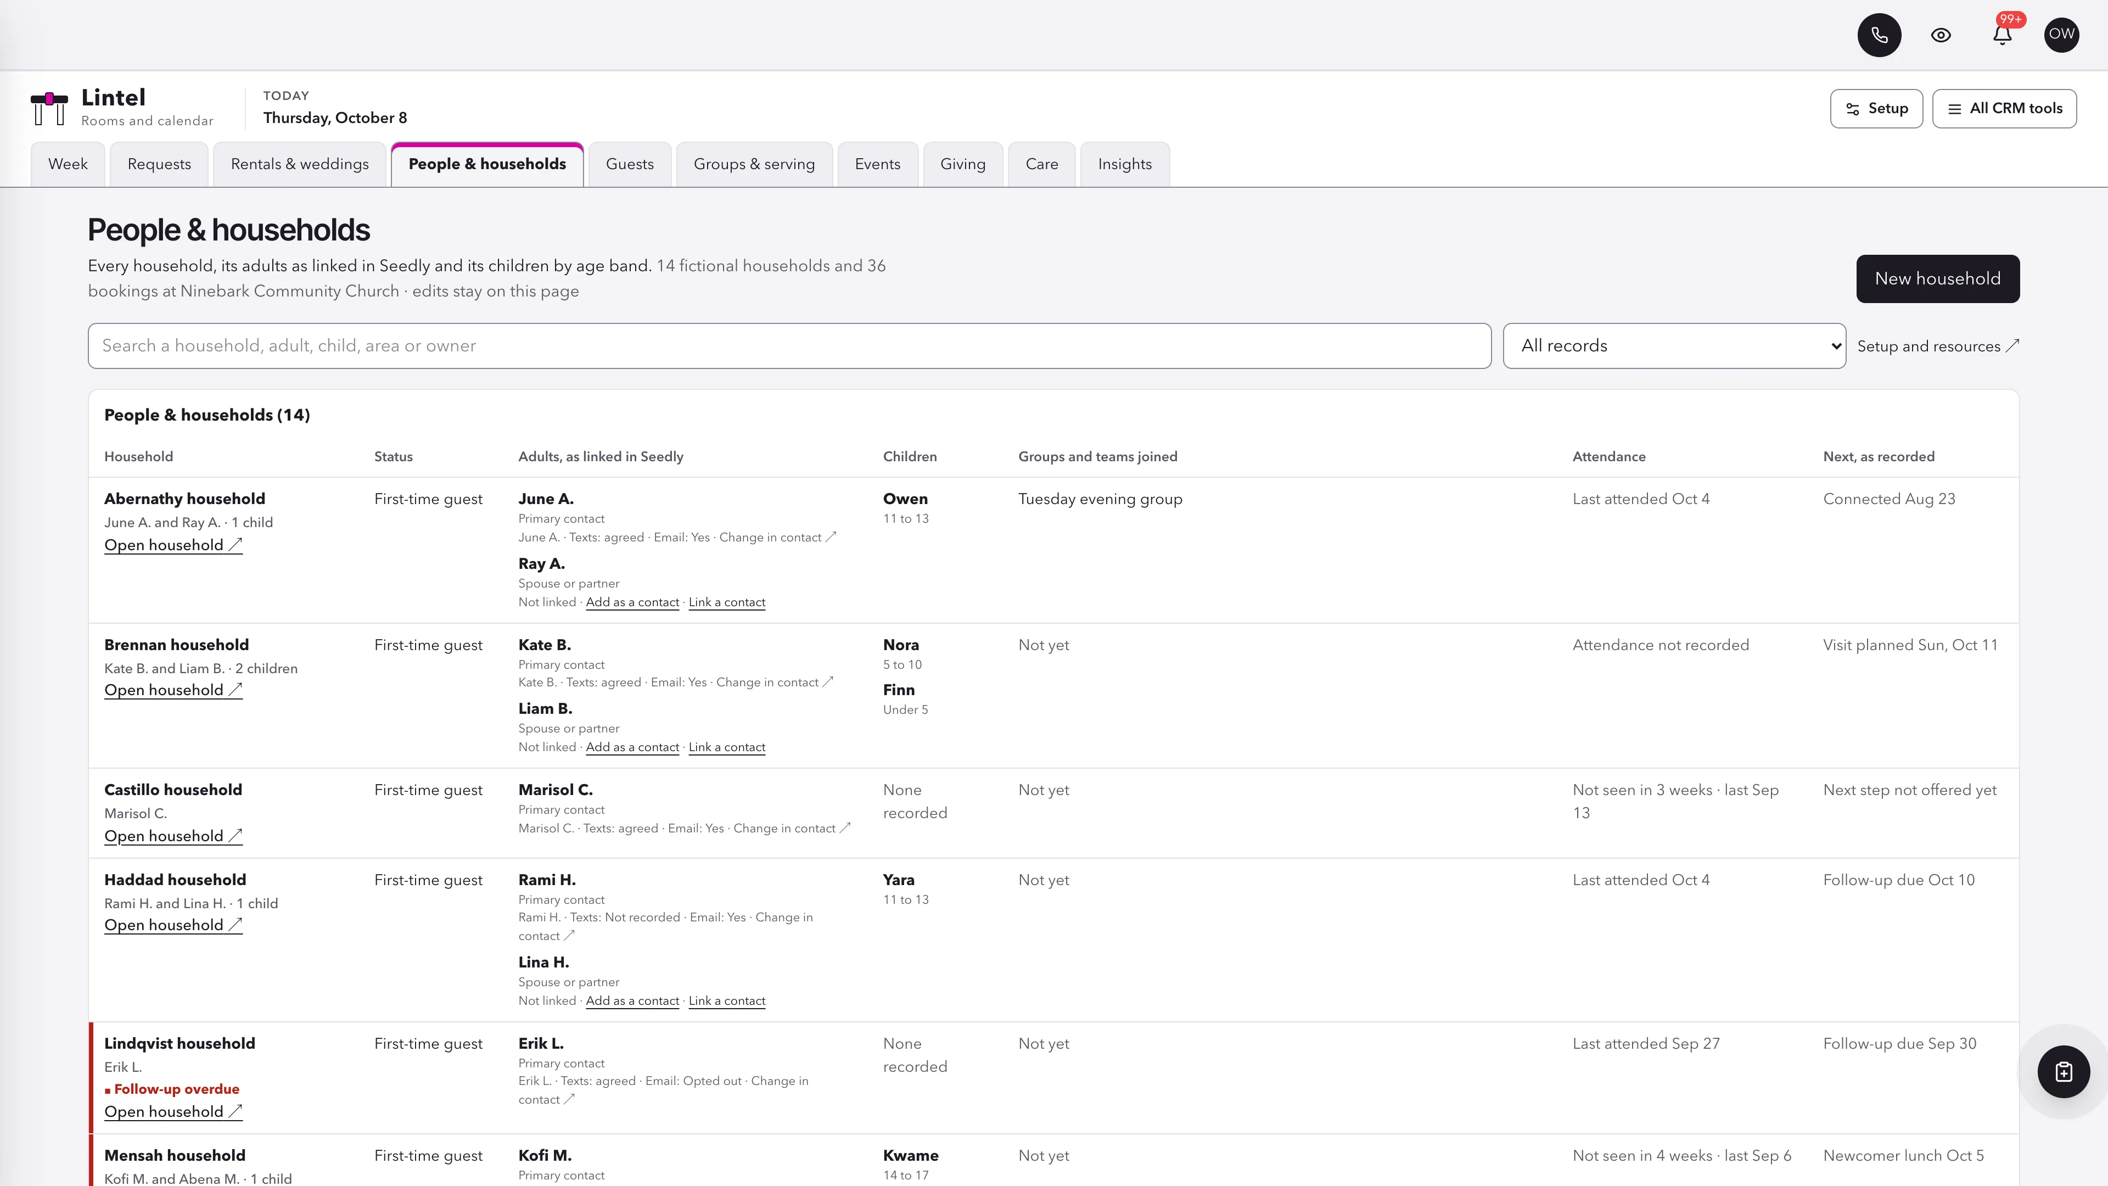Click Link a contact for Ray A.
The height and width of the screenshot is (1186, 2108).
click(x=727, y=602)
